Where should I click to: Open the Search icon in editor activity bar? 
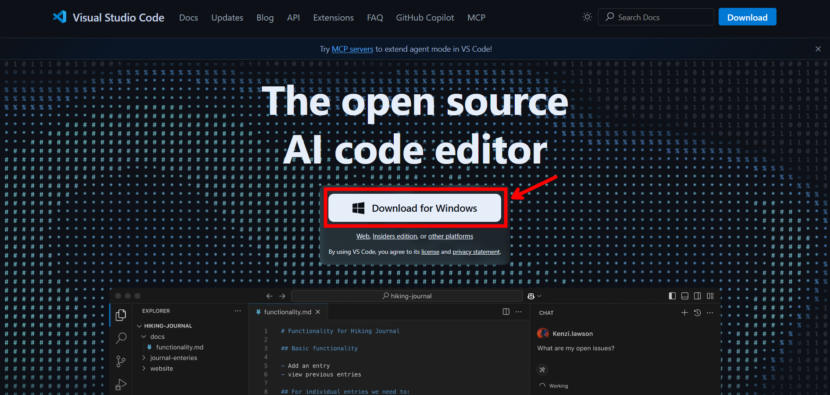(121, 338)
